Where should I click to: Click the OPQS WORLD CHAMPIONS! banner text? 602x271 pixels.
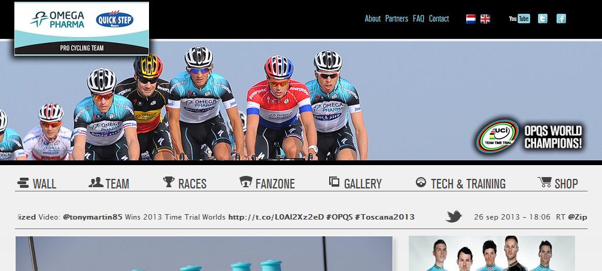click(554, 137)
